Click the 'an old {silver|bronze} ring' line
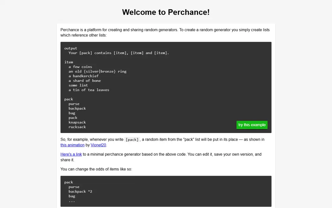Image resolution: width=332 pixels, height=208 pixels. (x=97, y=71)
